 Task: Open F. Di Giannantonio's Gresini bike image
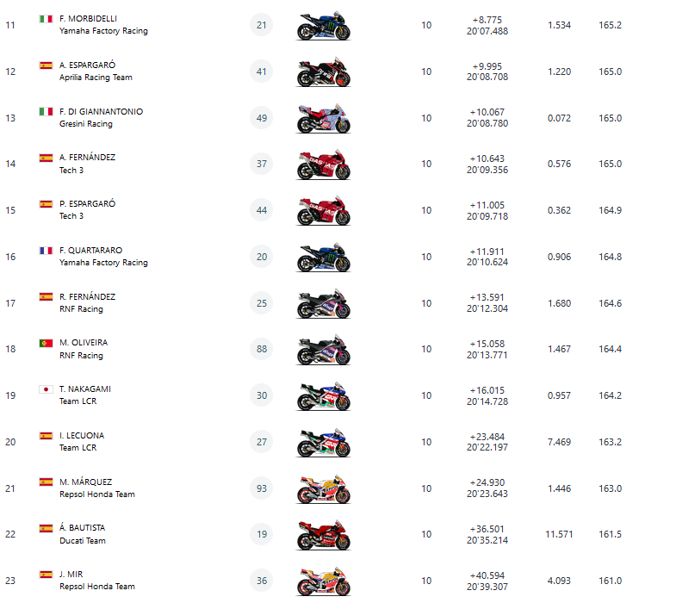tap(324, 118)
